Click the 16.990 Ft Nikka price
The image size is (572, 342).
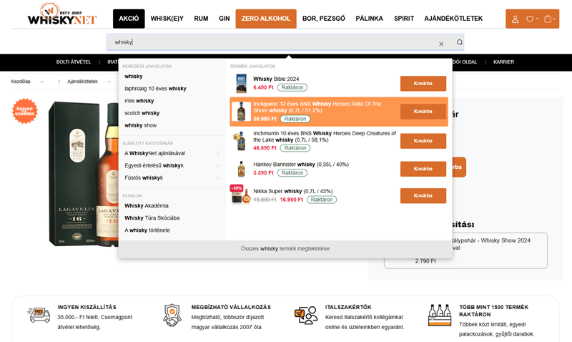(x=291, y=200)
